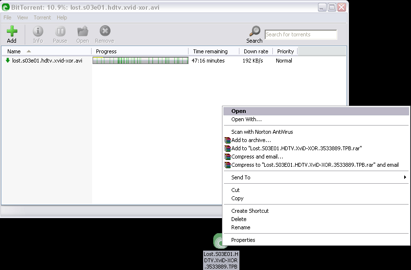
Task: Choose Add to Lost.S03E01 TPB.rar entry
Action: [316, 148]
